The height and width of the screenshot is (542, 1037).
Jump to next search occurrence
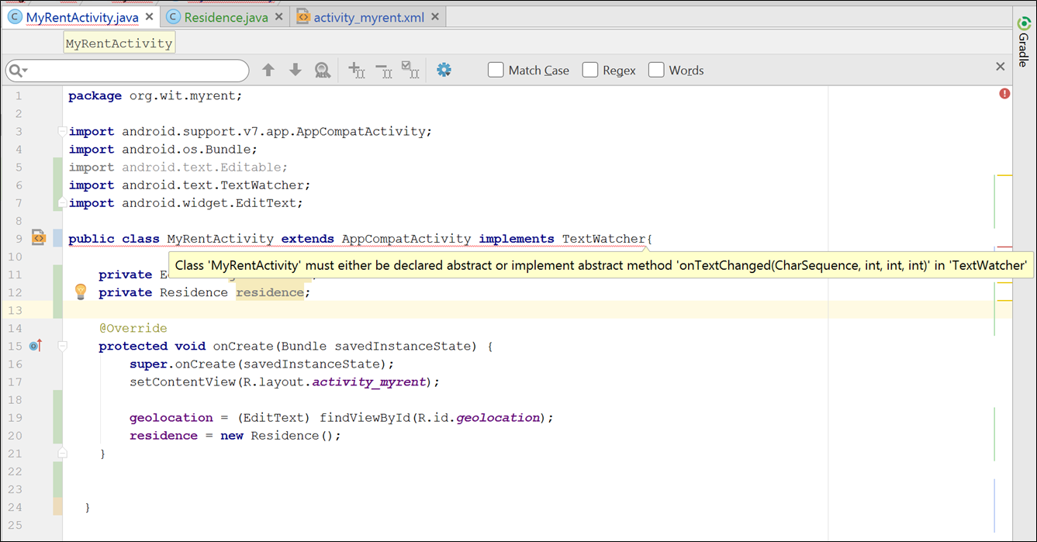295,69
